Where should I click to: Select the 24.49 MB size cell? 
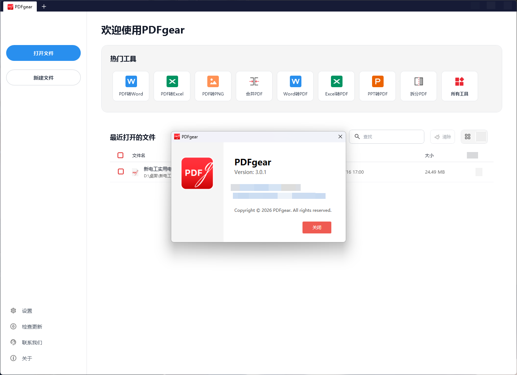pyautogui.click(x=435, y=172)
